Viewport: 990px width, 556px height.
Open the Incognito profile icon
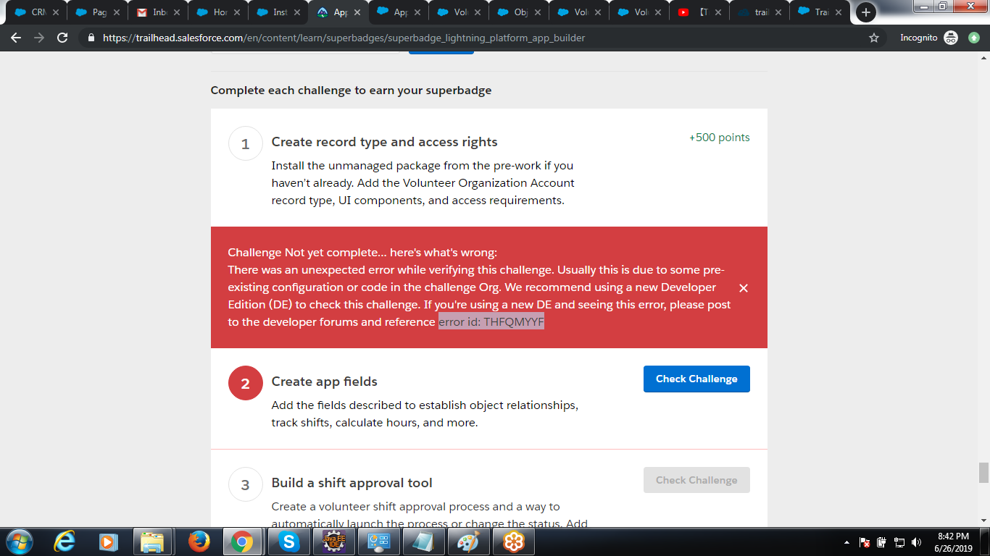click(952, 38)
